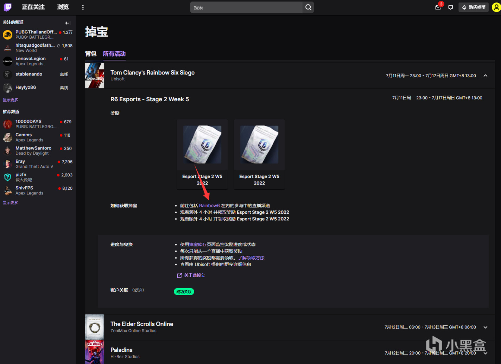This screenshot has height=364, width=501.
Task: Click the 成功关联 status badge
Action: coord(184,292)
